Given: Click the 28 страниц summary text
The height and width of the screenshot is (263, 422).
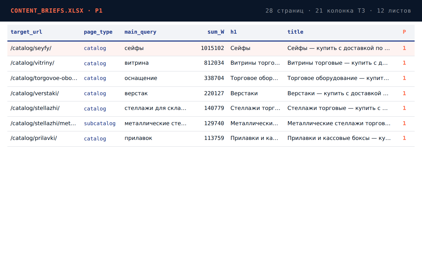Looking at the screenshot, I should tap(284, 11).
